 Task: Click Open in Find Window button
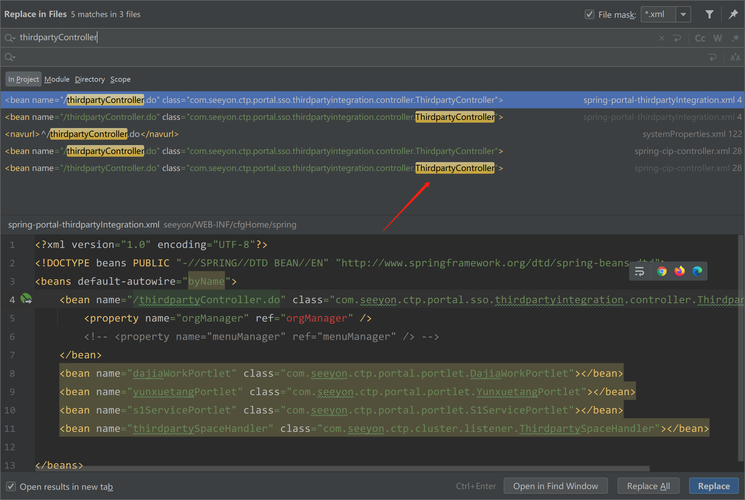(556, 486)
